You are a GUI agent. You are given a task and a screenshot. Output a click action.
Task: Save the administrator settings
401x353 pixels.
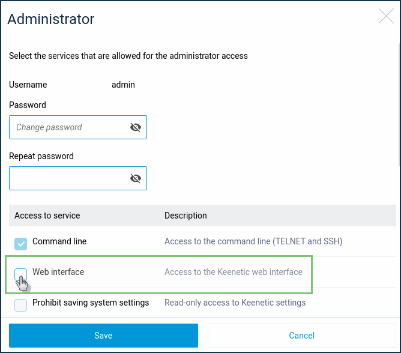tap(103, 336)
